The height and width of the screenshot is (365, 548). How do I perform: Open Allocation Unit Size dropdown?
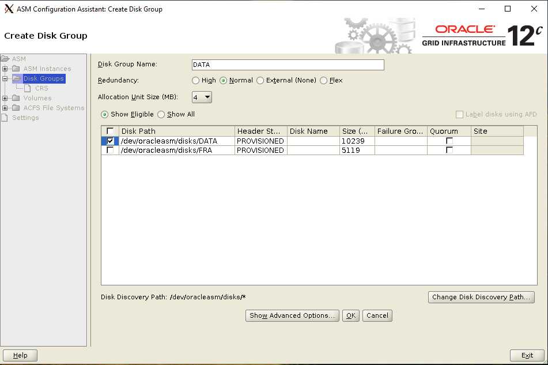(x=202, y=97)
